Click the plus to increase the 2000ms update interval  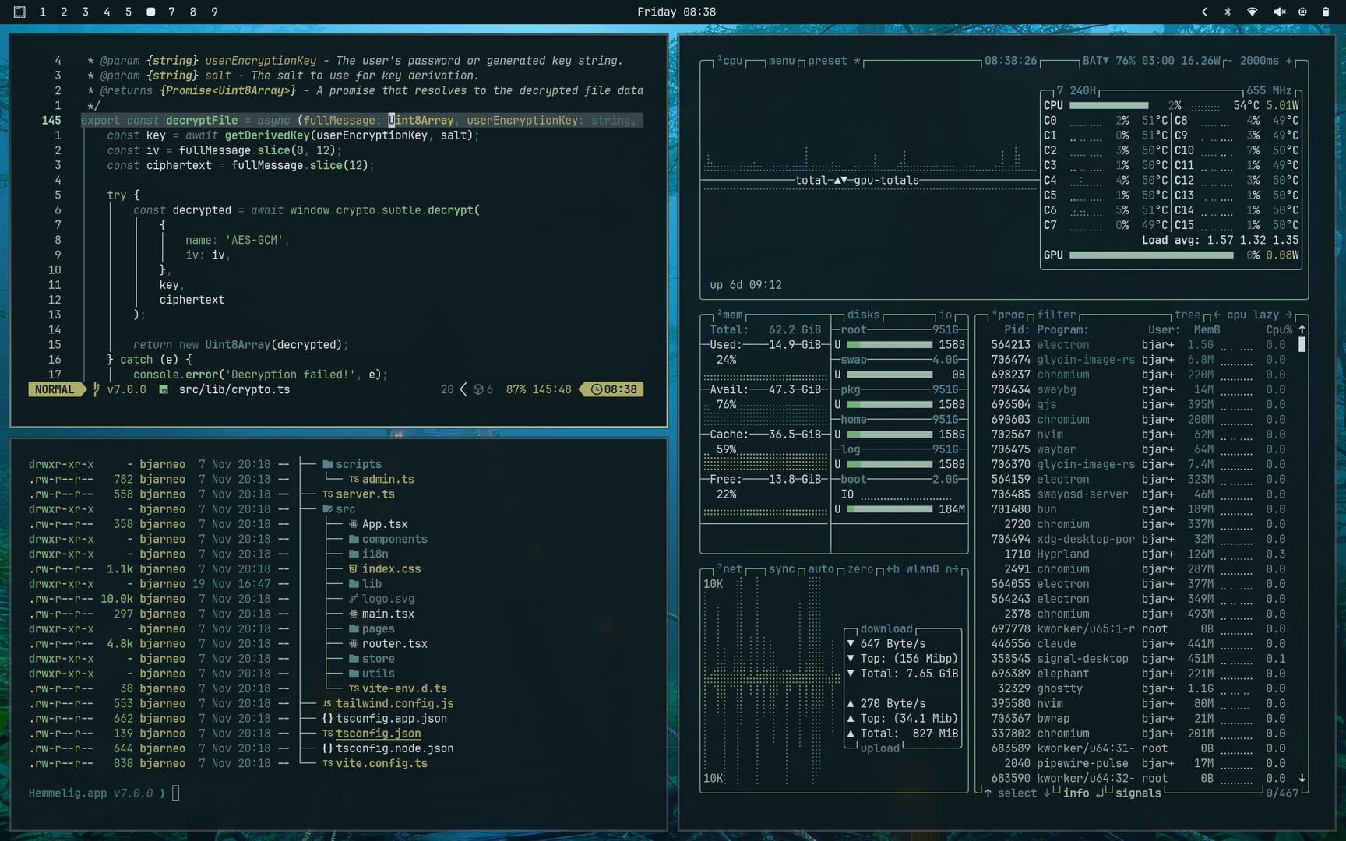[1289, 61]
